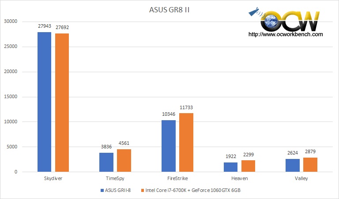This screenshot has width=339, height=199.
Task: Select the data label 2299
Action: (249, 155)
